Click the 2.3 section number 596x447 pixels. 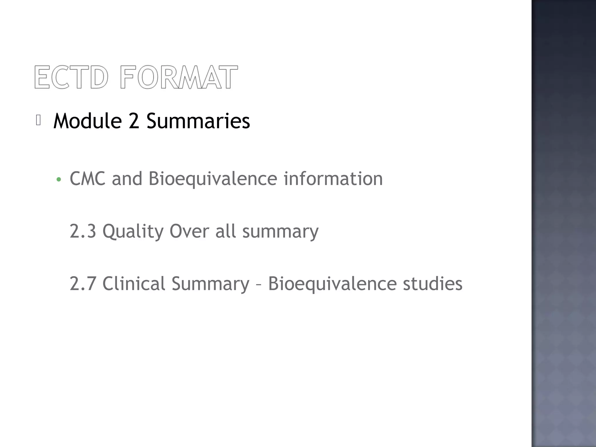pyautogui.click(x=83, y=231)
